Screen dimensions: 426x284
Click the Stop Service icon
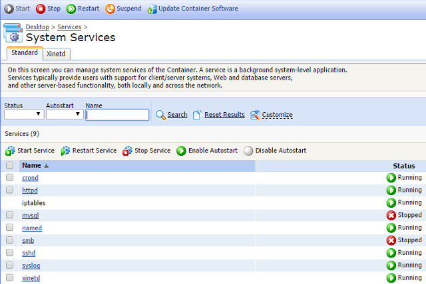click(127, 151)
